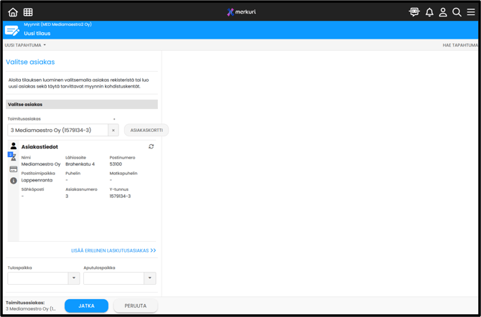Click the search magnifier icon

pos(457,12)
